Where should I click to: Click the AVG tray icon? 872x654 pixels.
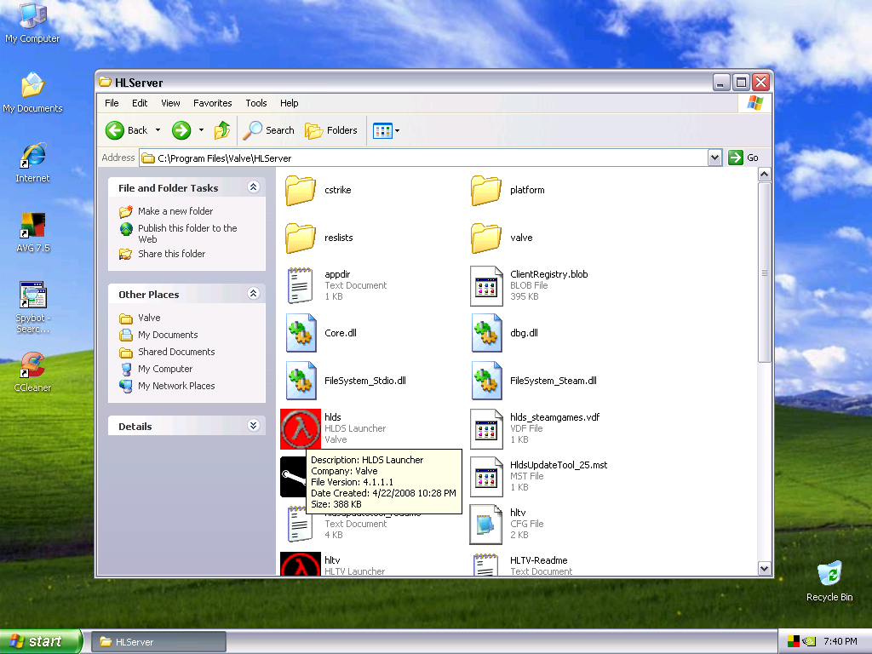click(x=794, y=641)
